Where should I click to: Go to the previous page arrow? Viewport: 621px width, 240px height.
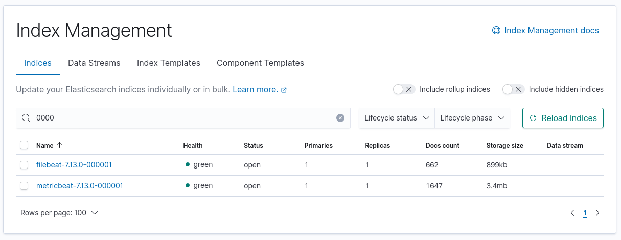572,213
